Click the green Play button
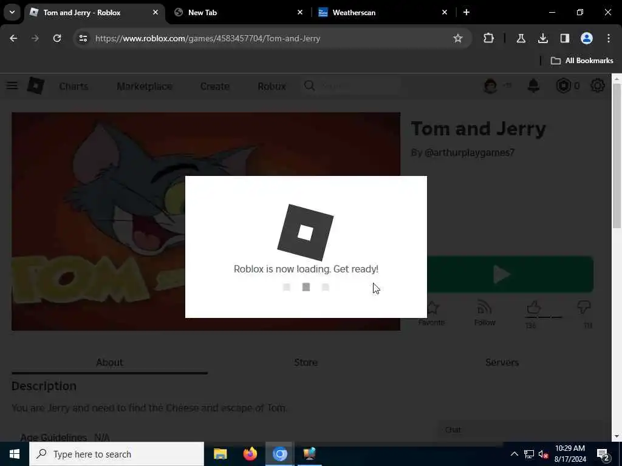 (510, 274)
